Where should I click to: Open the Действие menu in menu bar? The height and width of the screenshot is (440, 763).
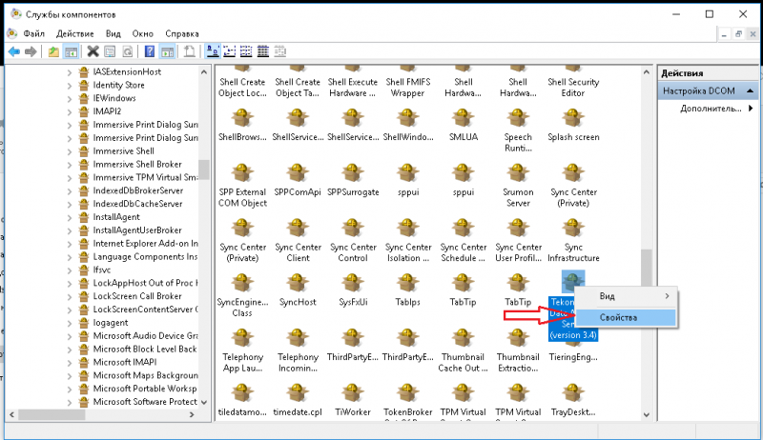click(x=75, y=33)
